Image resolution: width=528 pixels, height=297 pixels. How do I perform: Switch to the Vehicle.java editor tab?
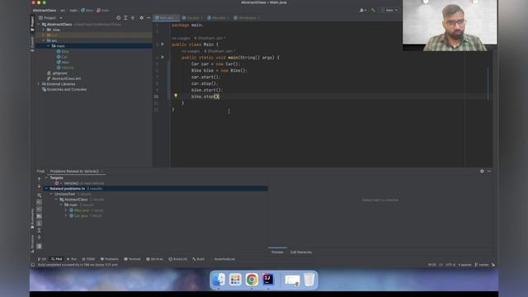coord(247,17)
